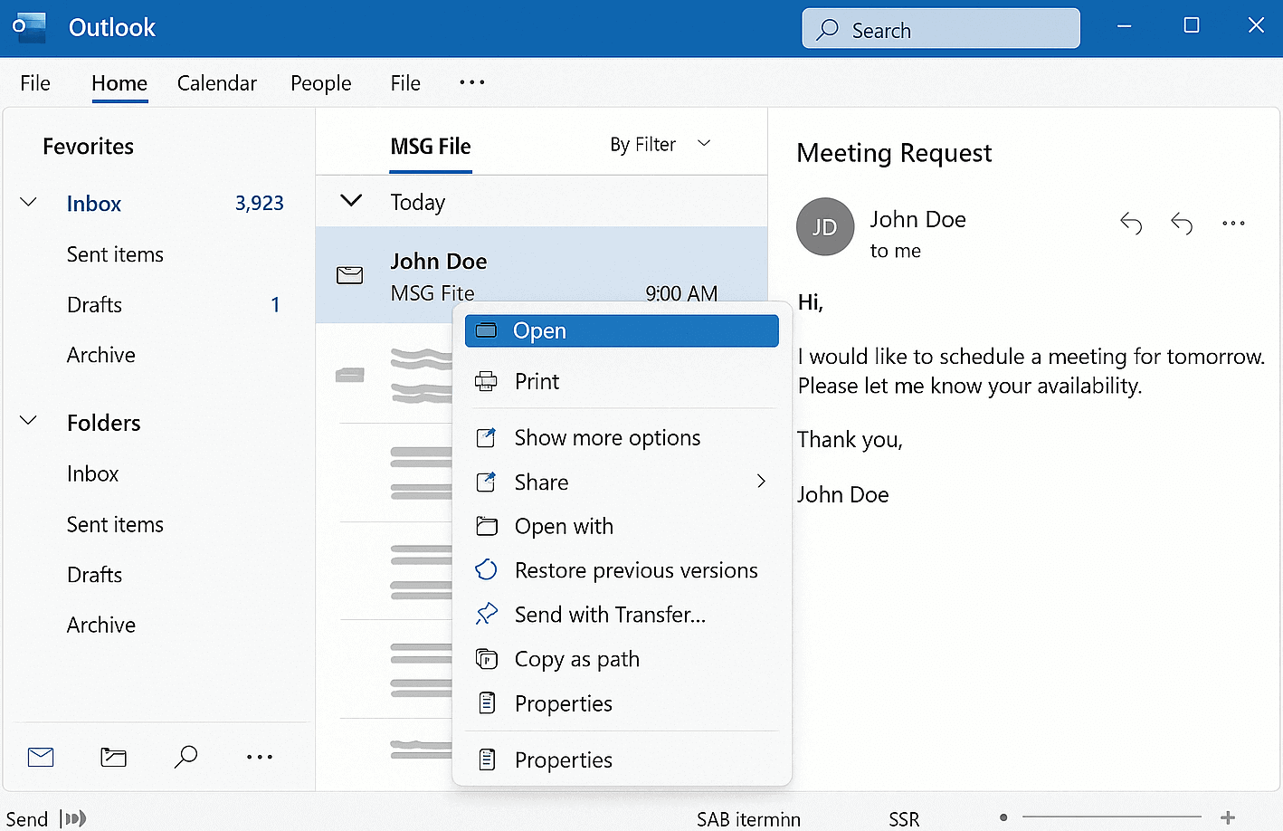This screenshot has height=831, width=1283.
Task: Click the envelope icon beside John Doe message
Action: click(350, 275)
